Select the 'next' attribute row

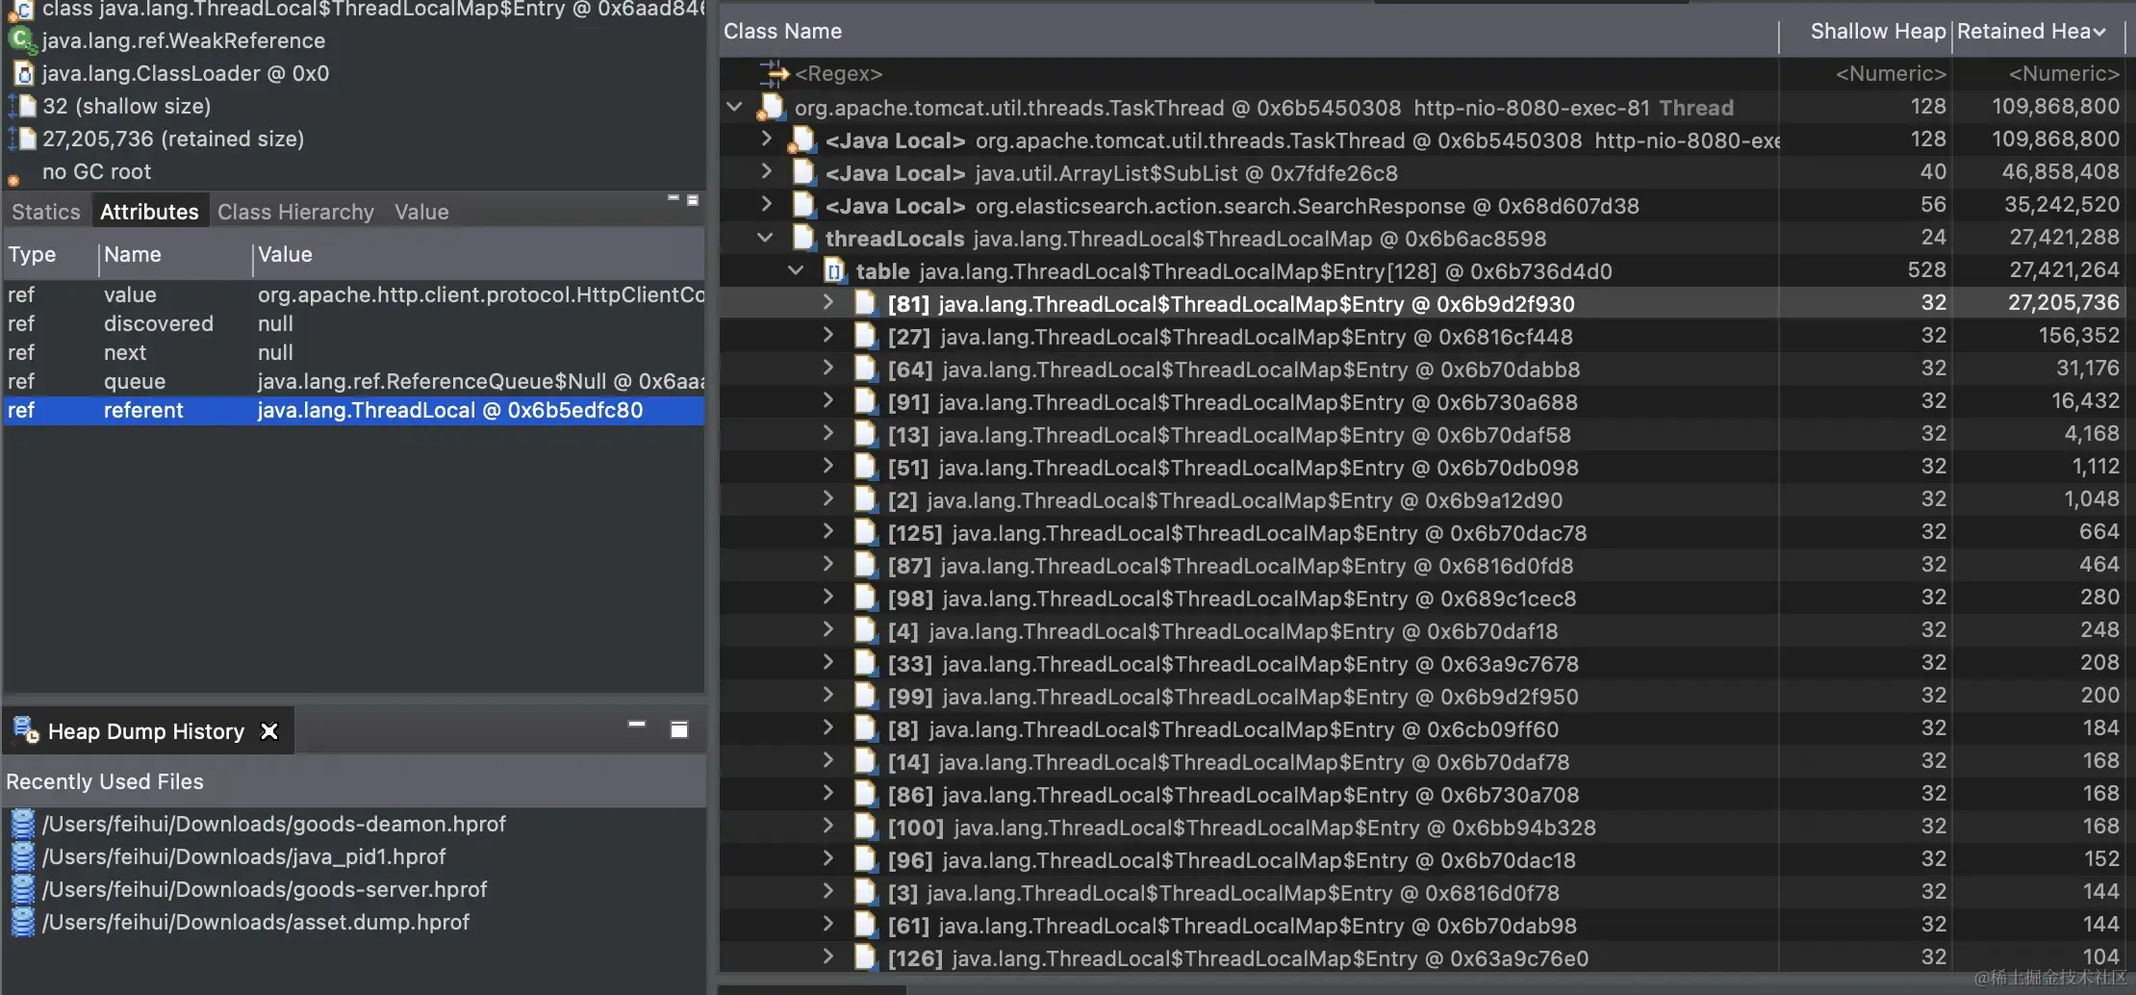coord(354,352)
